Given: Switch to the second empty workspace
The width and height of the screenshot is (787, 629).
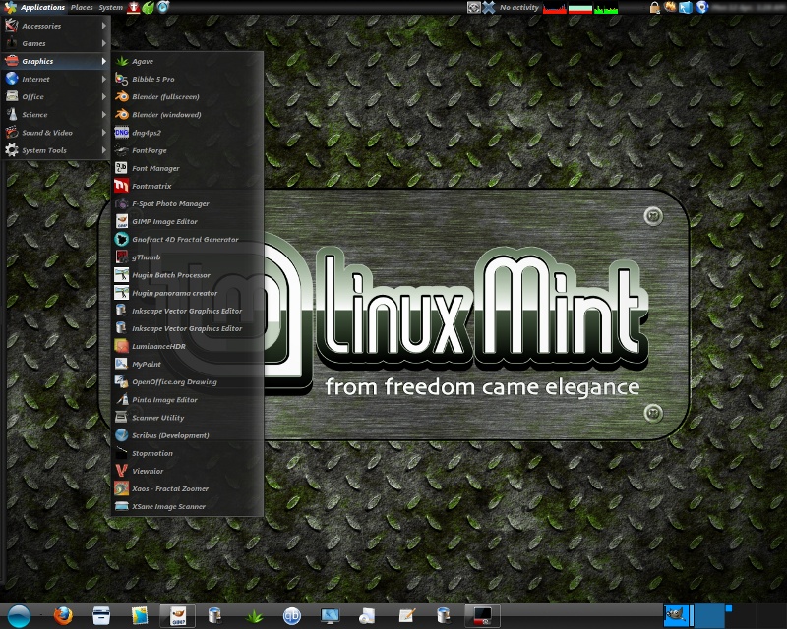Looking at the screenshot, I should (709, 615).
